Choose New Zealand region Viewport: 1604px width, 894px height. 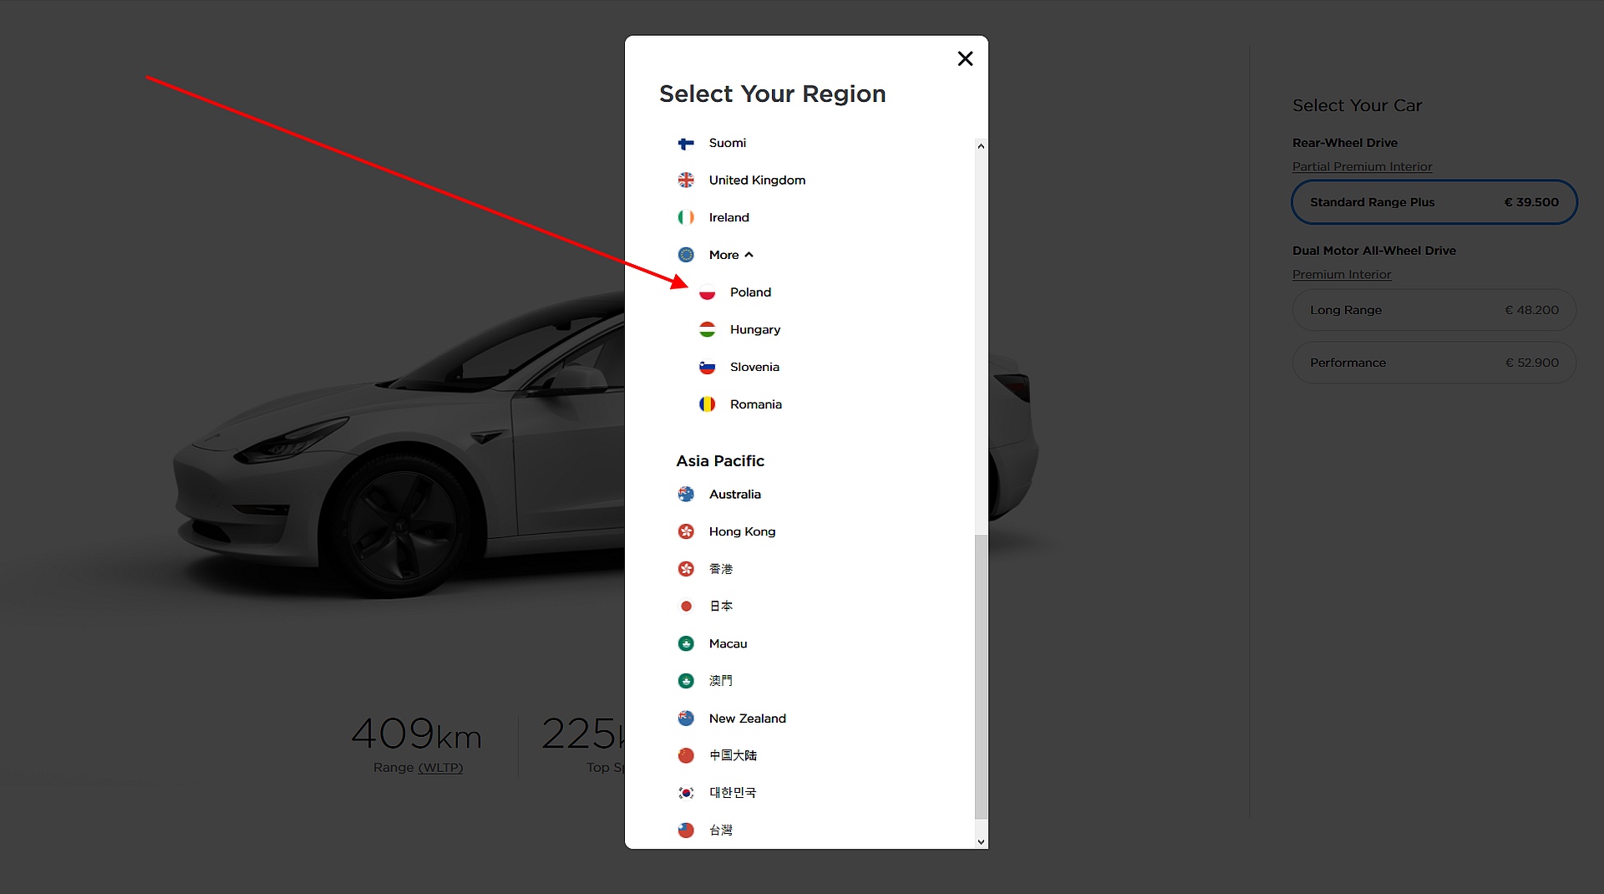pyautogui.click(x=748, y=719)
